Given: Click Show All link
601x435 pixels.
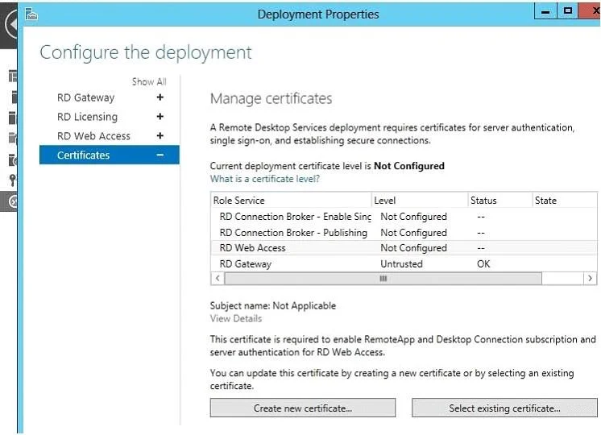Looking at the screenshot, I should point(149,81).
